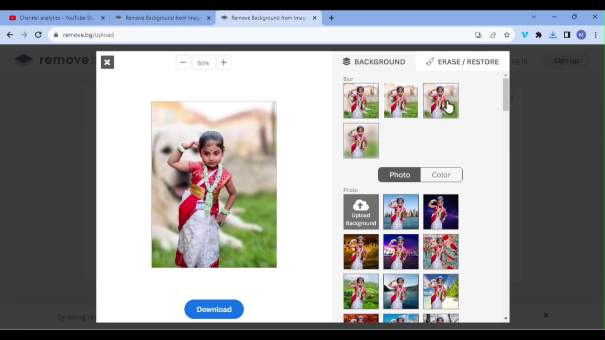Viewport: 605px width, 340px height.
Task: Share this page using the share icon
Action: [493, 35]
